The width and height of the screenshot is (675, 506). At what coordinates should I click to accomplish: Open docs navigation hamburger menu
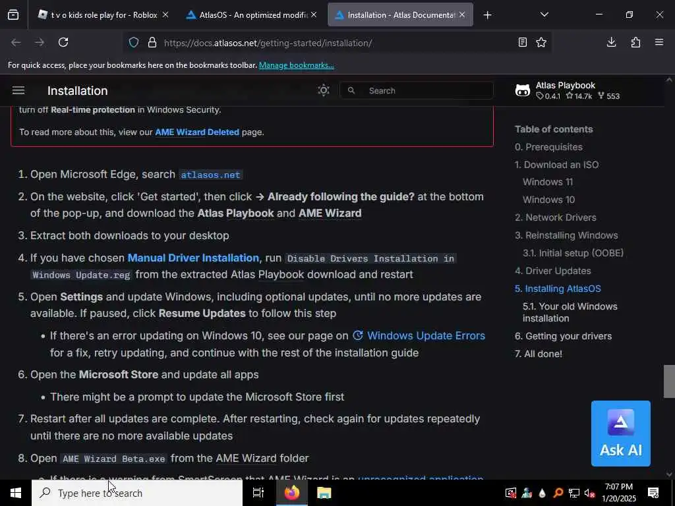[x=18, y=90]
